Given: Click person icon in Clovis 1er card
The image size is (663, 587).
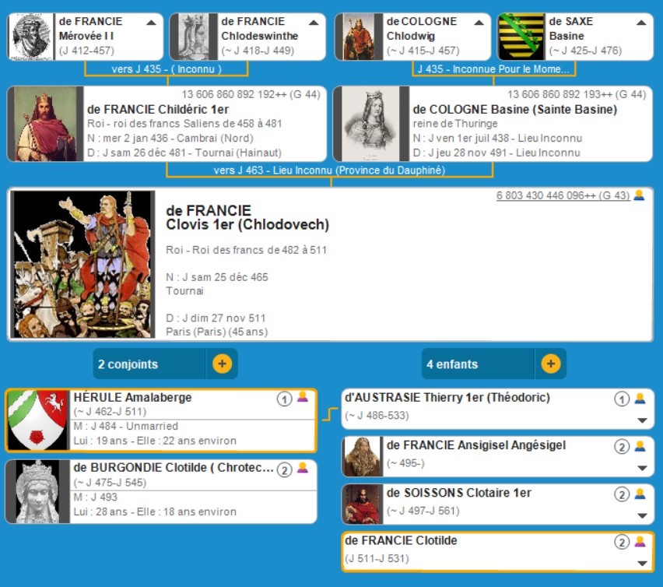Looking at the screenshot, I should [x=639, y=195].
